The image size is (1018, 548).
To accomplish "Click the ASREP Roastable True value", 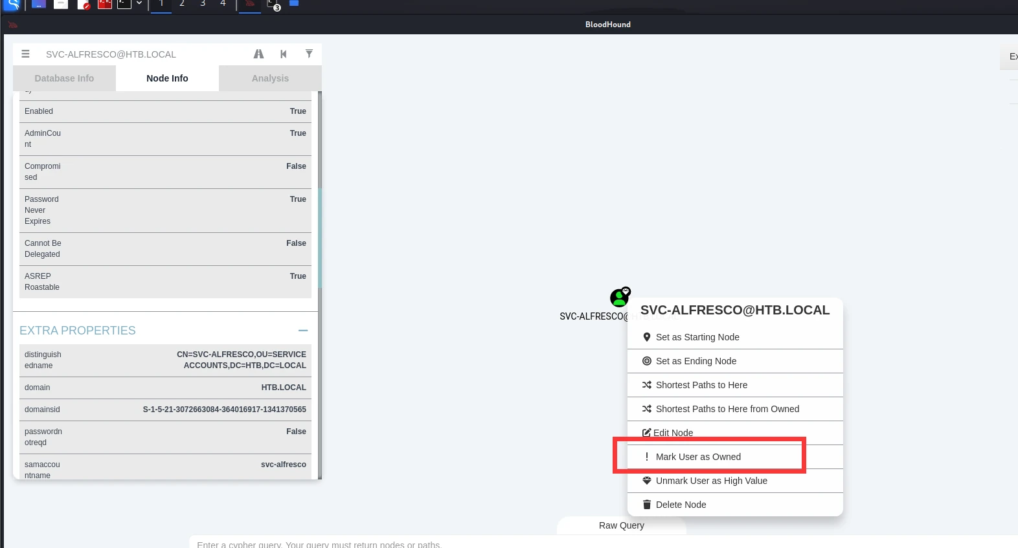I will coord(298,276).
